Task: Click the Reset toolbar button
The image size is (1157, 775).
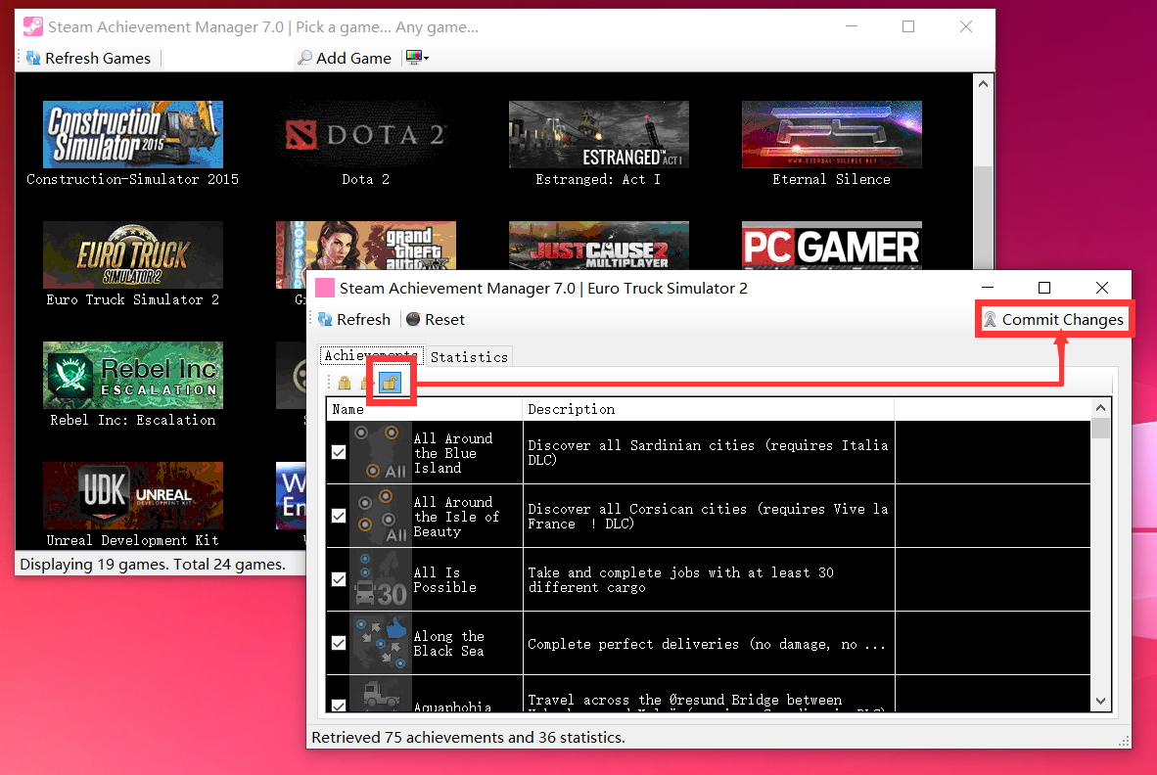Action: coord(436,319)
